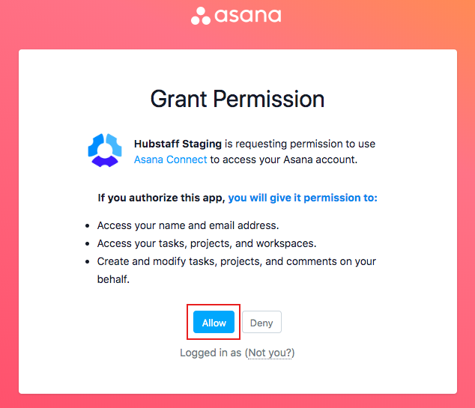Image resolution: width=475 pixels, height=408 pixels.
Task: Click the Hubstaff Staging app logo
Action: [x=105, y=150]
